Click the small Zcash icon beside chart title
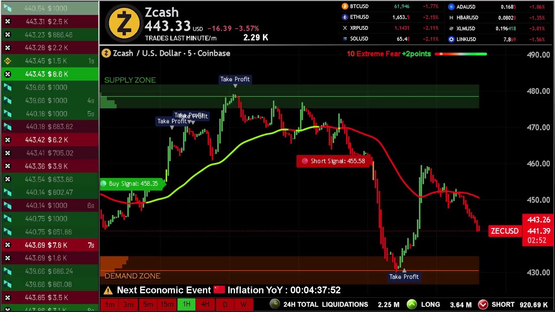 pos(106,53)
